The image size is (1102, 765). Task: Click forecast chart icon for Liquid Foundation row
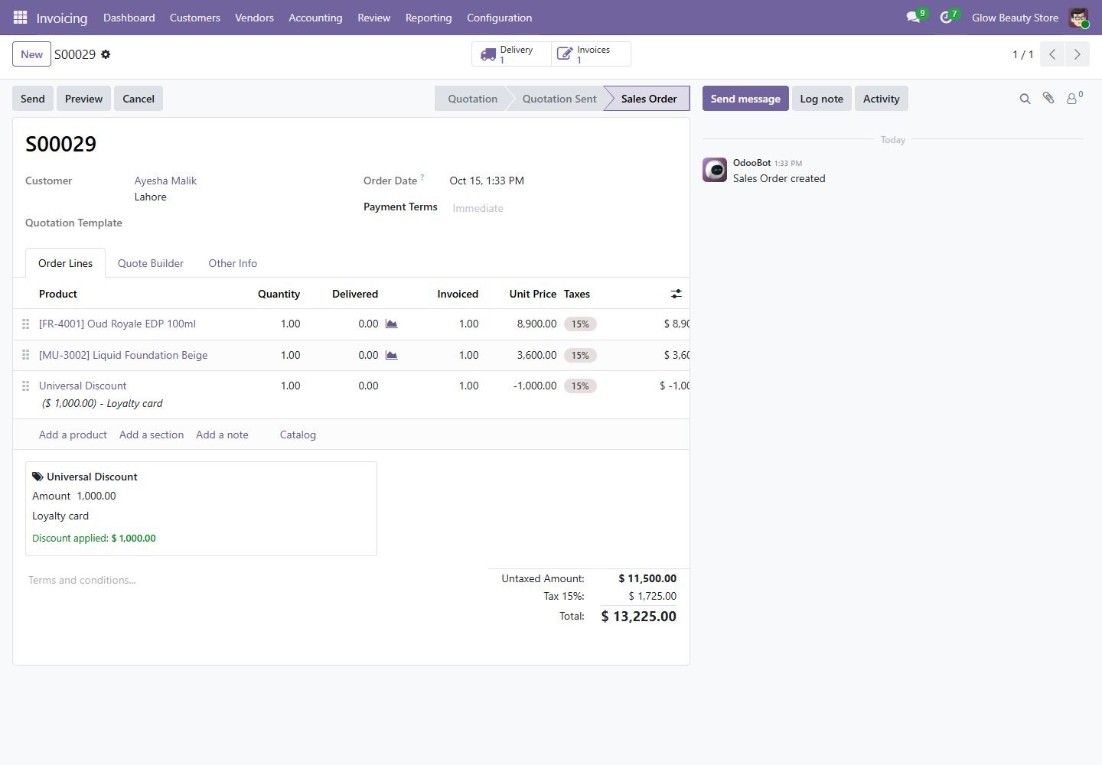(391, 355)
